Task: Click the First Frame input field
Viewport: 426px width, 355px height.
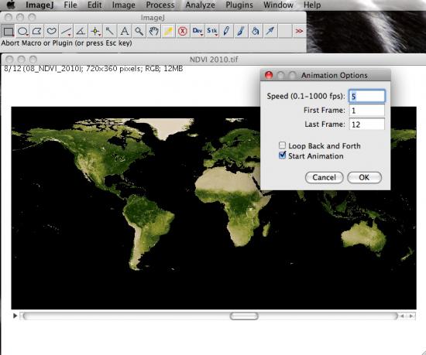Action: pyautogui.click(x=367, y=111)
